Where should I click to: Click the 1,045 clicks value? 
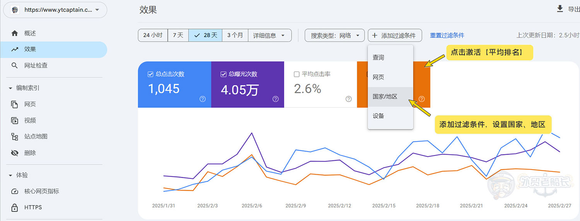pyautogui.click(x=164, y=89)
